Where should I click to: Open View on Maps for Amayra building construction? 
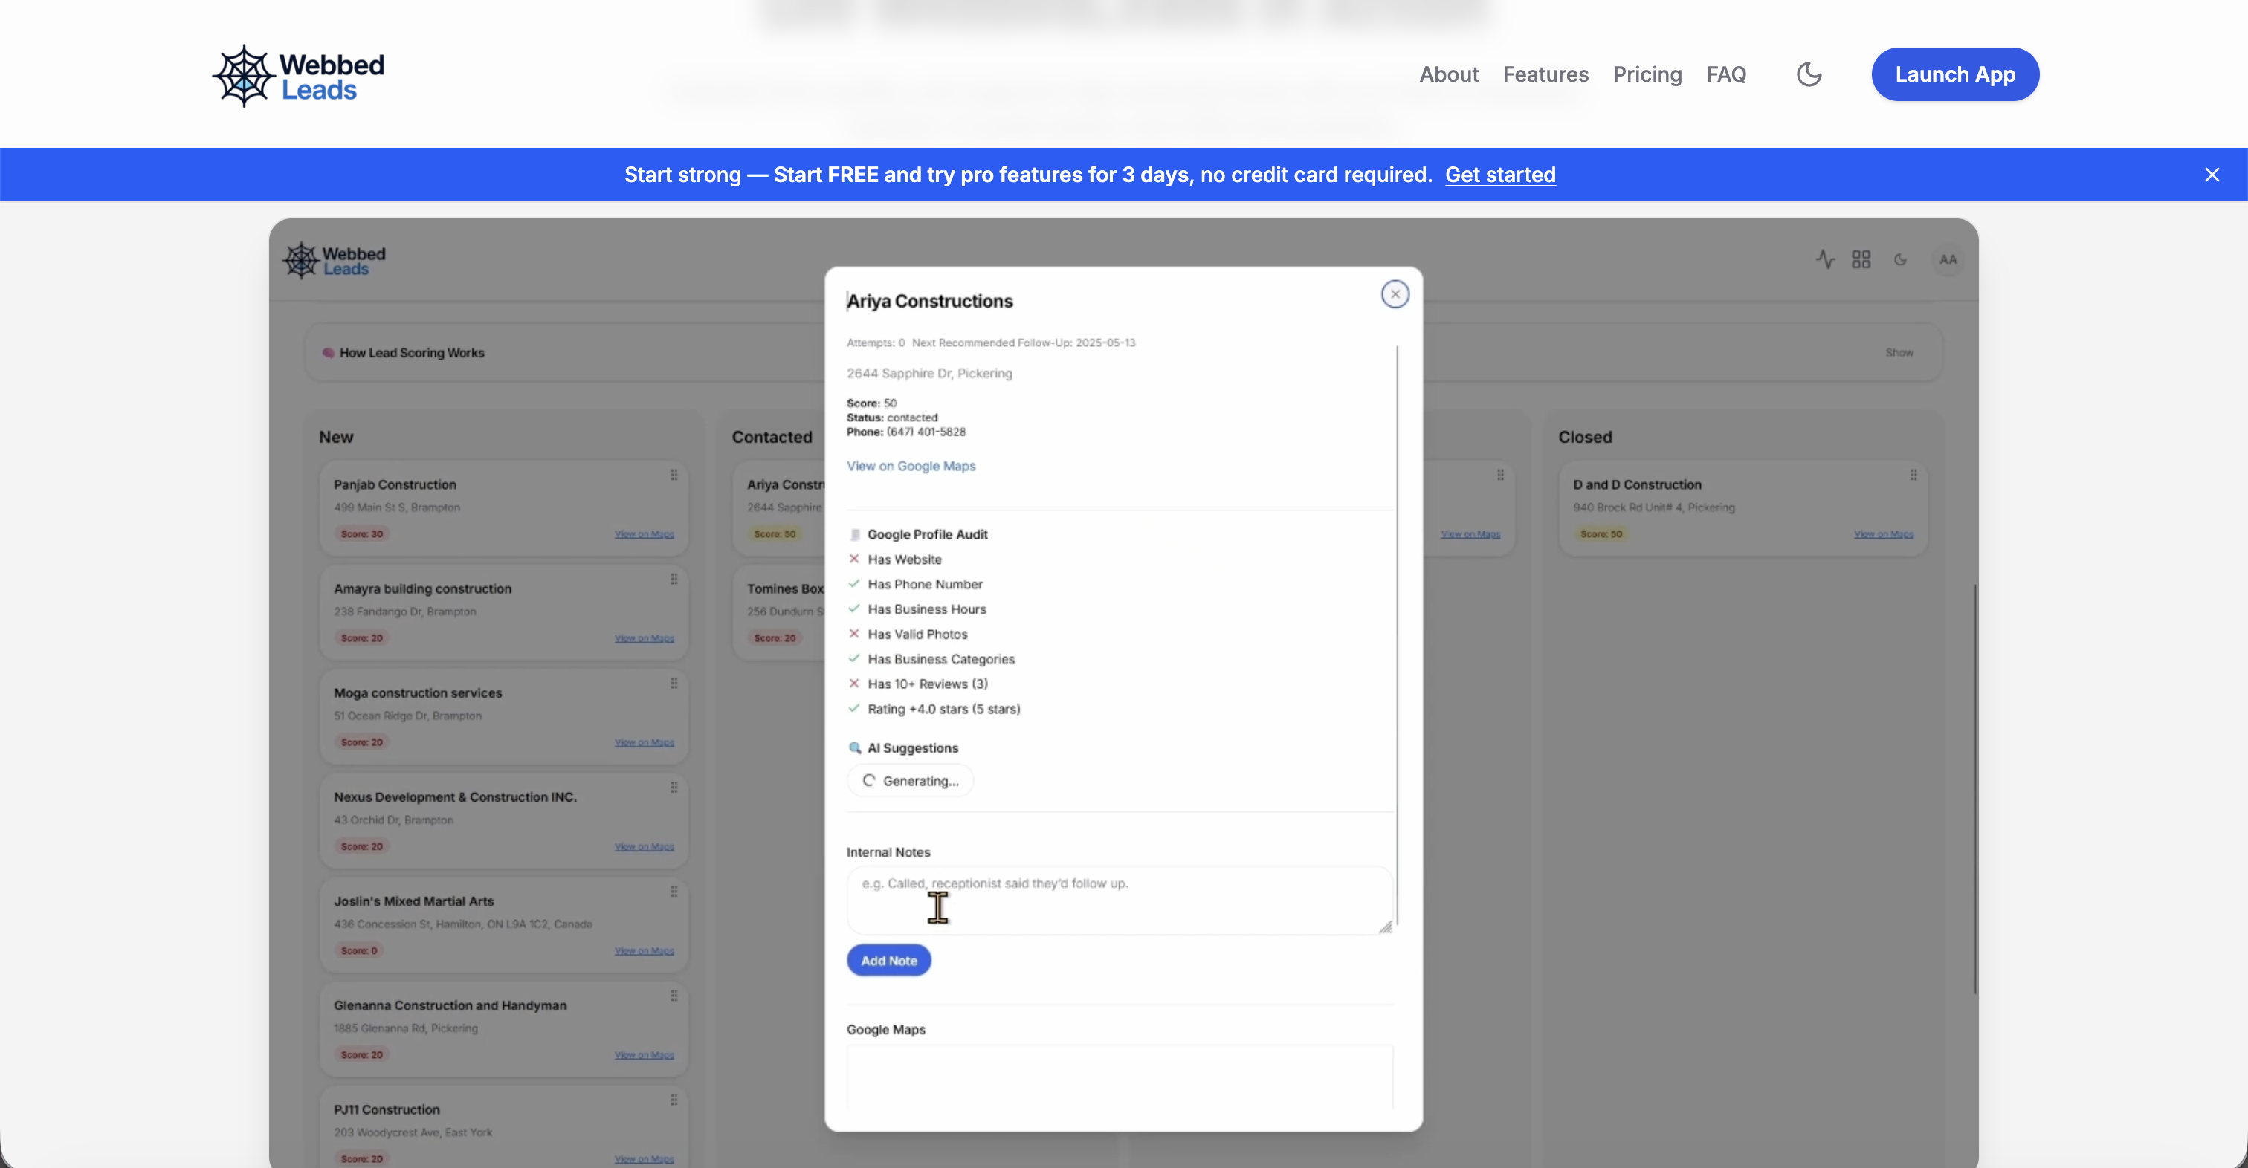(644, 638)
